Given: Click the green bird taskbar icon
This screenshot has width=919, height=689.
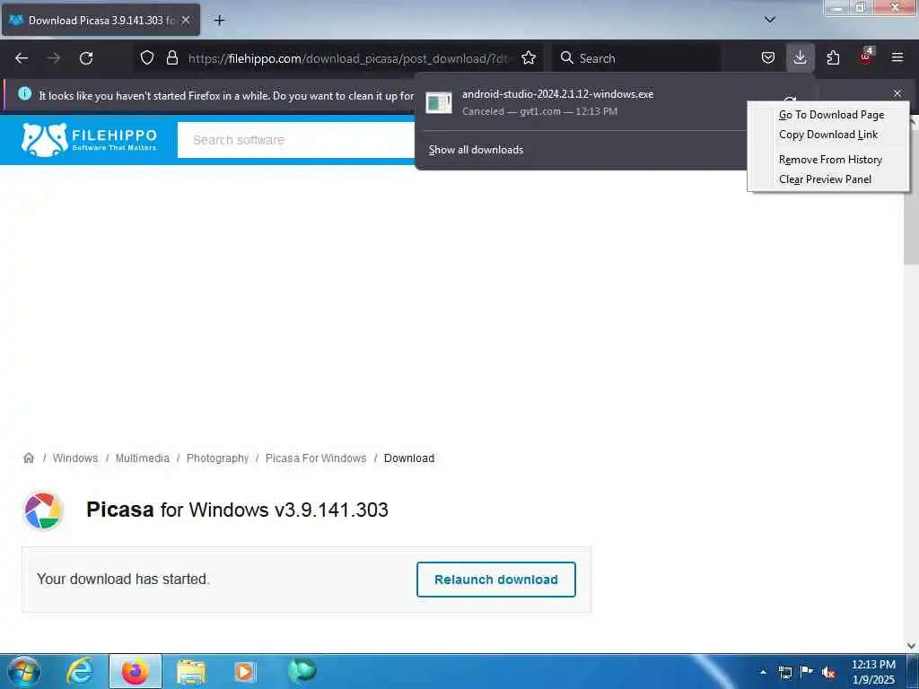Looking at the screenshot, I should tap(302, 671).
